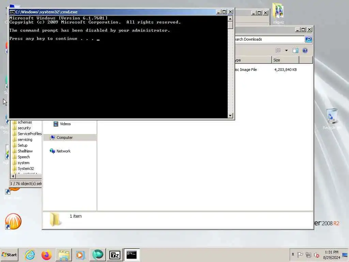Screen dimensions: 349x262
Task: Open Windows Media Player taskbar icon
Action: pyautogui.click(x=80, y=254)
